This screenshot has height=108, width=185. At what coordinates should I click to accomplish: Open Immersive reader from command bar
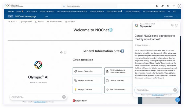pyautogui.click(x=55, y=21)
